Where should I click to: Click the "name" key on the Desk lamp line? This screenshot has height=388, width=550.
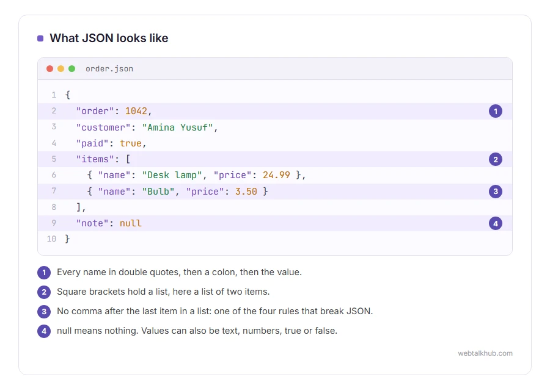point(114,175)
